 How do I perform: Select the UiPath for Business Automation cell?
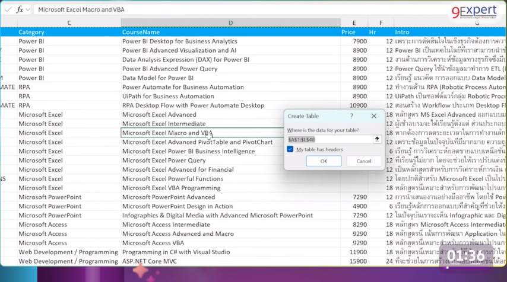click(x=168, y=96)
